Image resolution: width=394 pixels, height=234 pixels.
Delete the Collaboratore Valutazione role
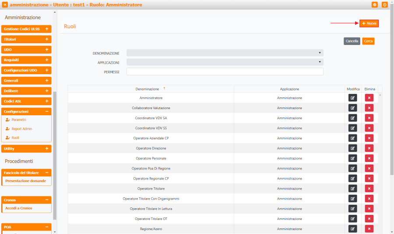coord(369,108)
